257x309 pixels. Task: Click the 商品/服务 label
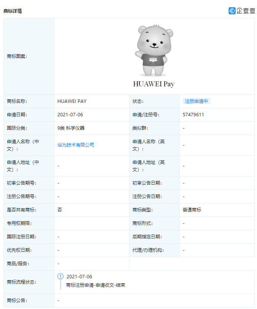point(18,263)
